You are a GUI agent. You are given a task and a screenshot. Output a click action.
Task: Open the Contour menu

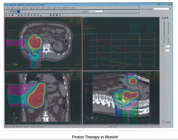click(x=25, y=8)
